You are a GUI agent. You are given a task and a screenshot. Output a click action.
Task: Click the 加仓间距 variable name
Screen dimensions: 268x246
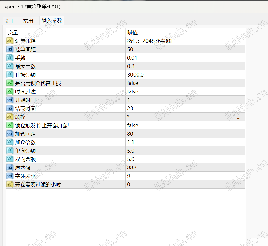(x=25, y=134)
